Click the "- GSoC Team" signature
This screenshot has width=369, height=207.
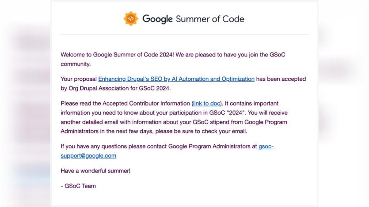78,186
